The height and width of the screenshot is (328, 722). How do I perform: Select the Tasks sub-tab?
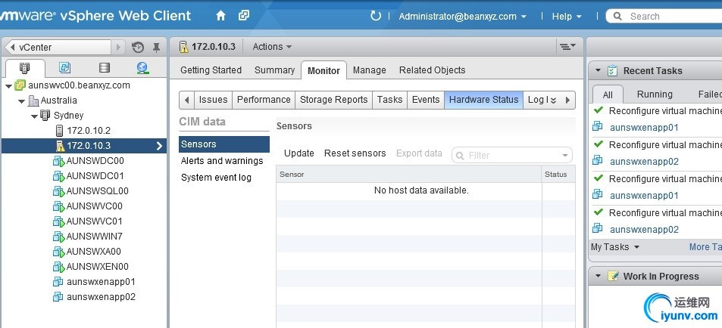pos(389,100)
